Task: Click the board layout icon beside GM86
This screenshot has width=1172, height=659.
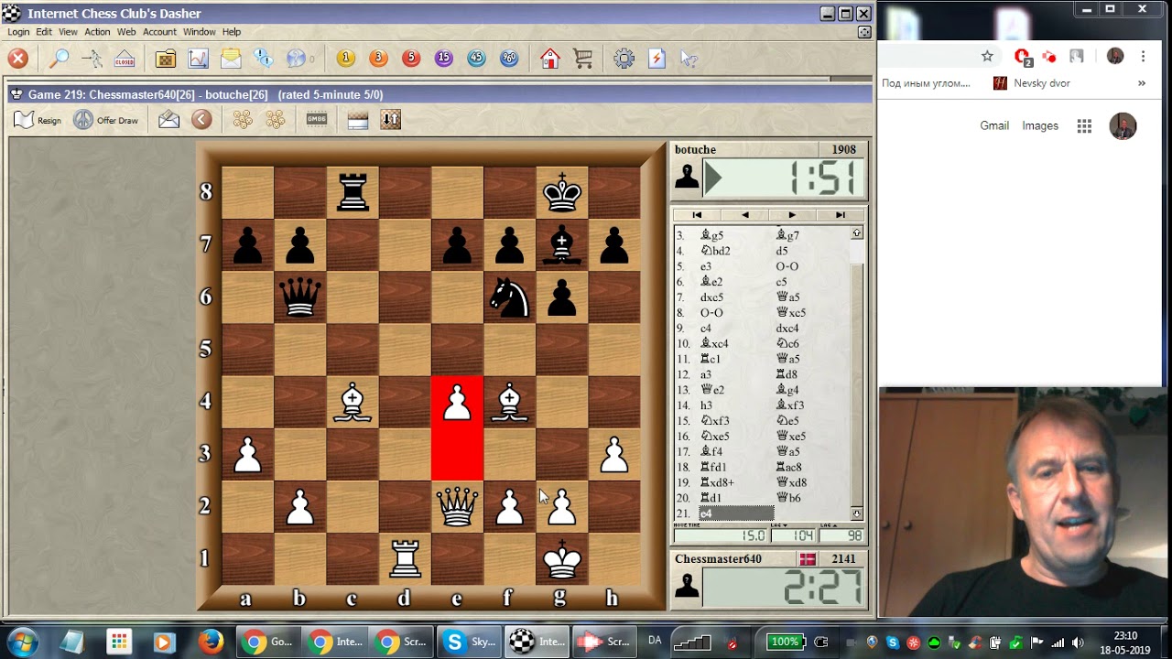Action: point(358,119)
